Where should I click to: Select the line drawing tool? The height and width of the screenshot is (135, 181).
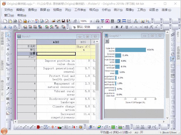pyautogui.click(x=8, y=93)
